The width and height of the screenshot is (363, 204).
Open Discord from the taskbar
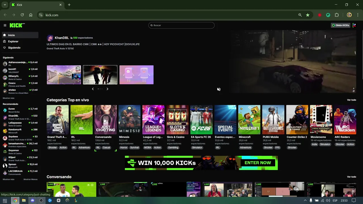(x=32, y=200)
